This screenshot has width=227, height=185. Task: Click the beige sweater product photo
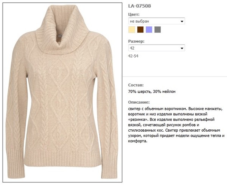point(62,92)
